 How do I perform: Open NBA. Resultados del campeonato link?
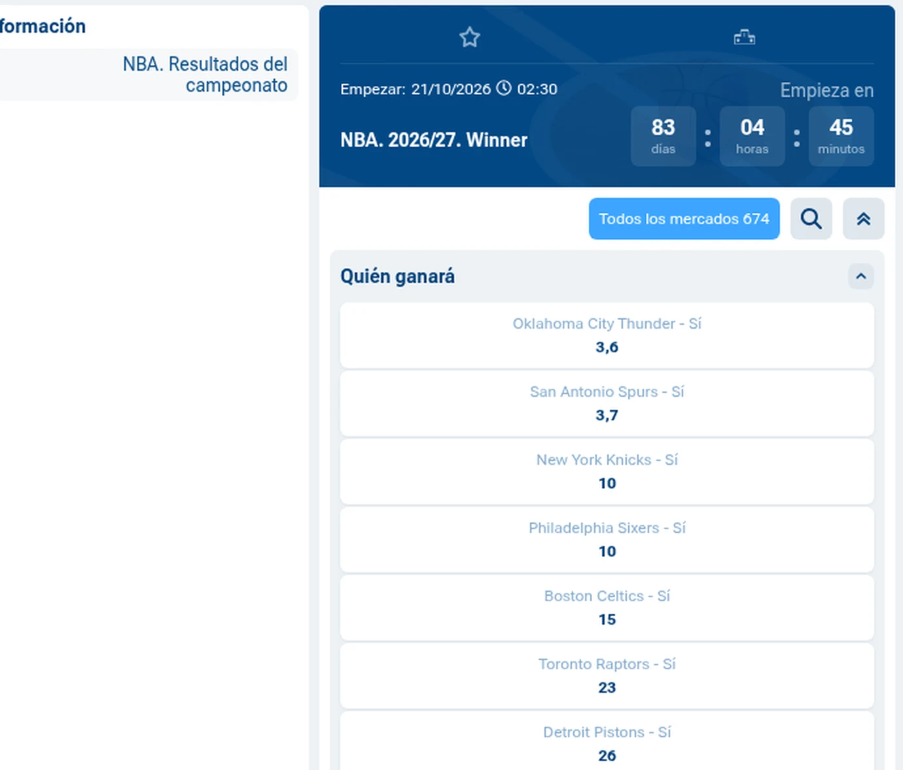click(205, 75)
